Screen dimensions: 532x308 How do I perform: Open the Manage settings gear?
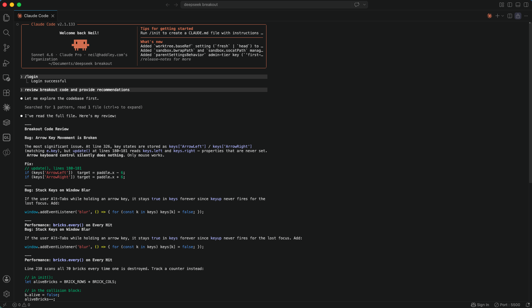tap(7, 294)
